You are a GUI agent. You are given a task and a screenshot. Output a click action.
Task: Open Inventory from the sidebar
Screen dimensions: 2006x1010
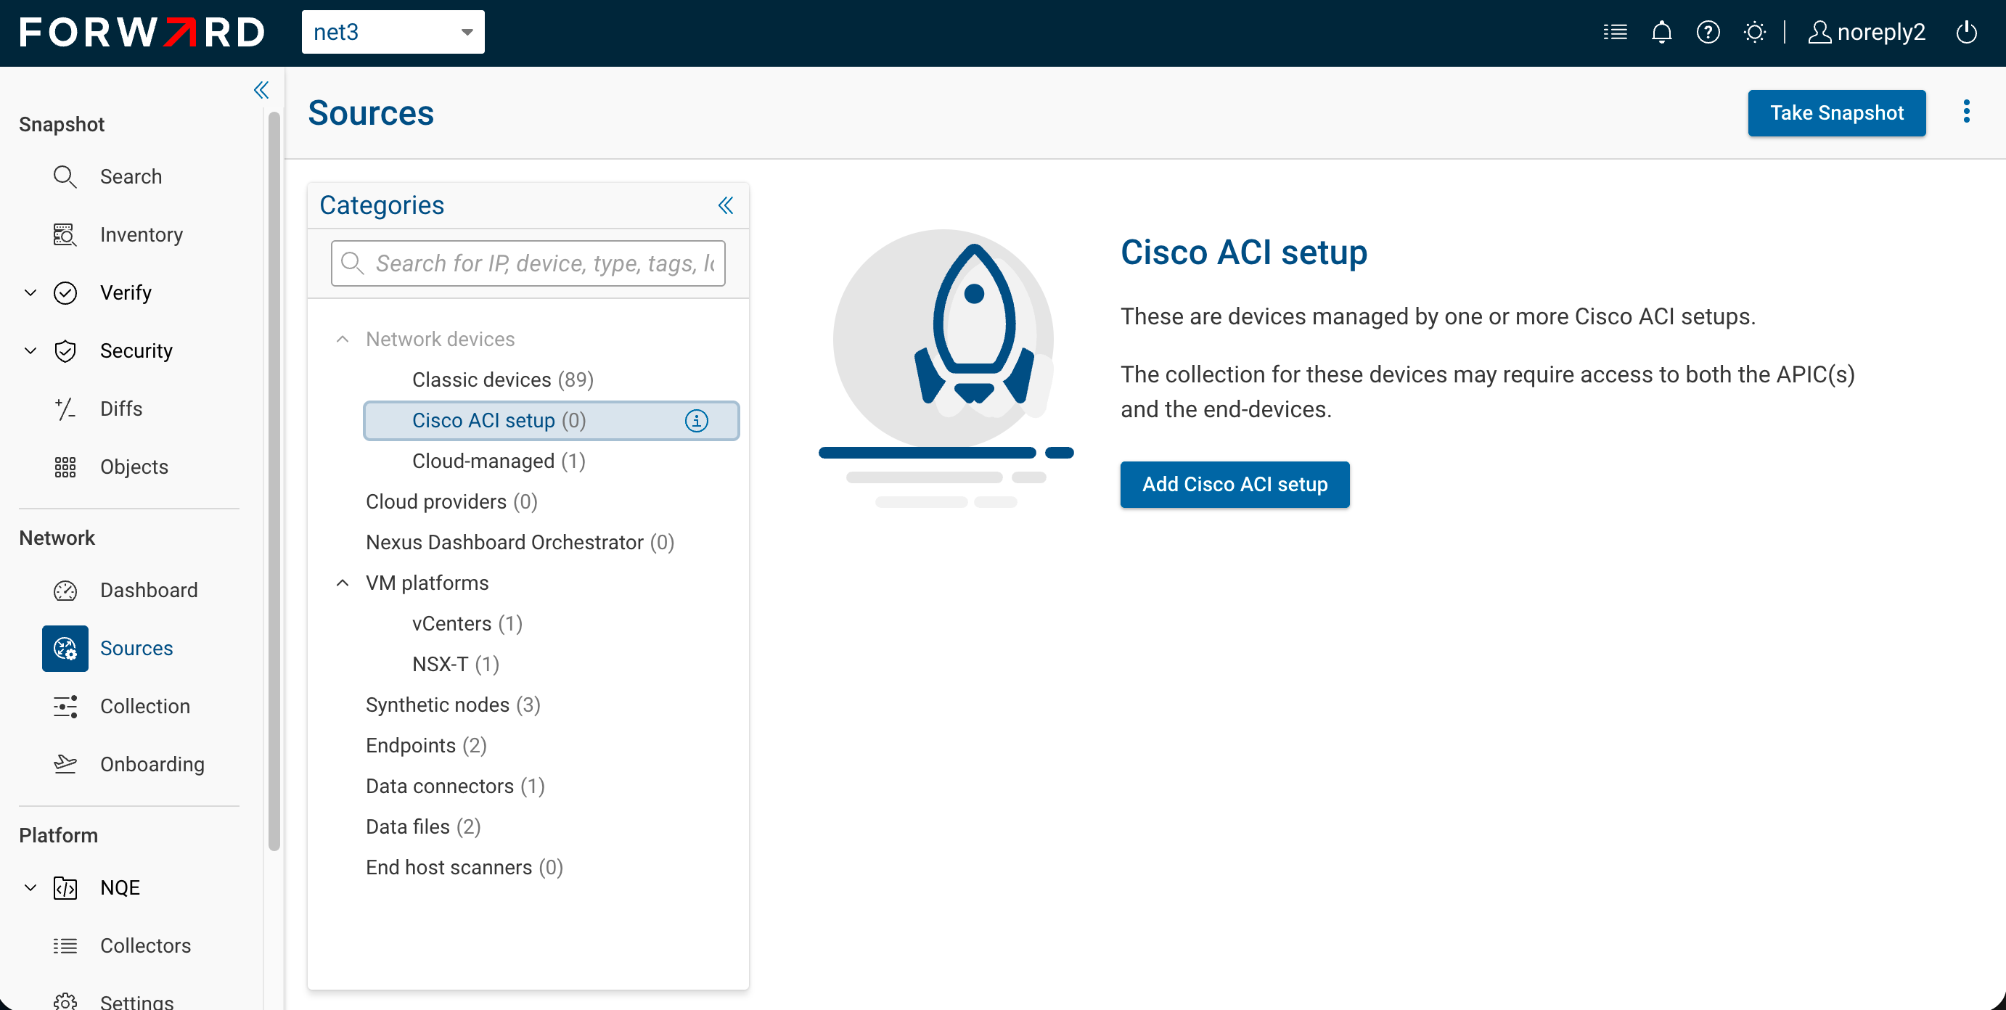tap(141, 234)
